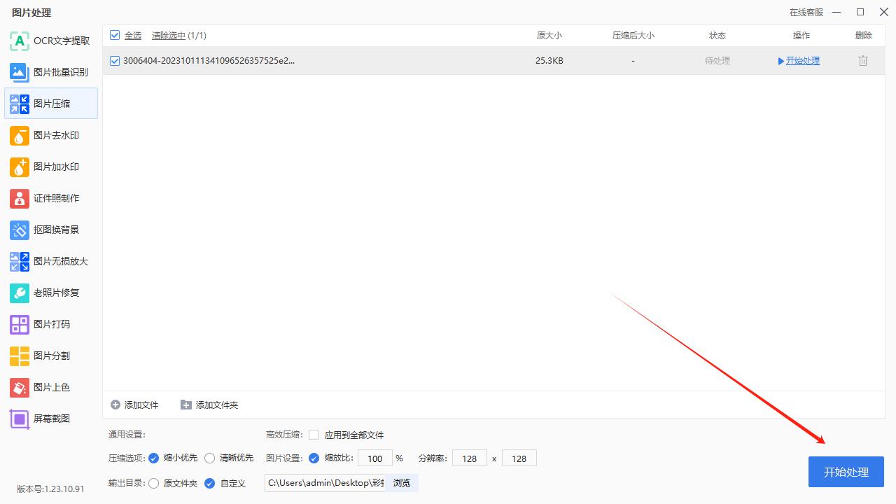Delete the listed image with the trash icon

point(862,60)
